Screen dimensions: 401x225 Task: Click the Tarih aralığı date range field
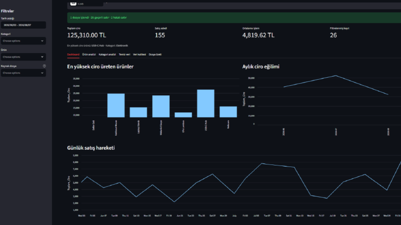23,25
